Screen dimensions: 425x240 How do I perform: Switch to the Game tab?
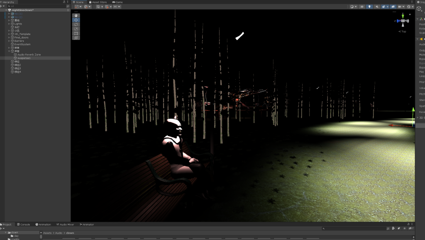point(117,2)
